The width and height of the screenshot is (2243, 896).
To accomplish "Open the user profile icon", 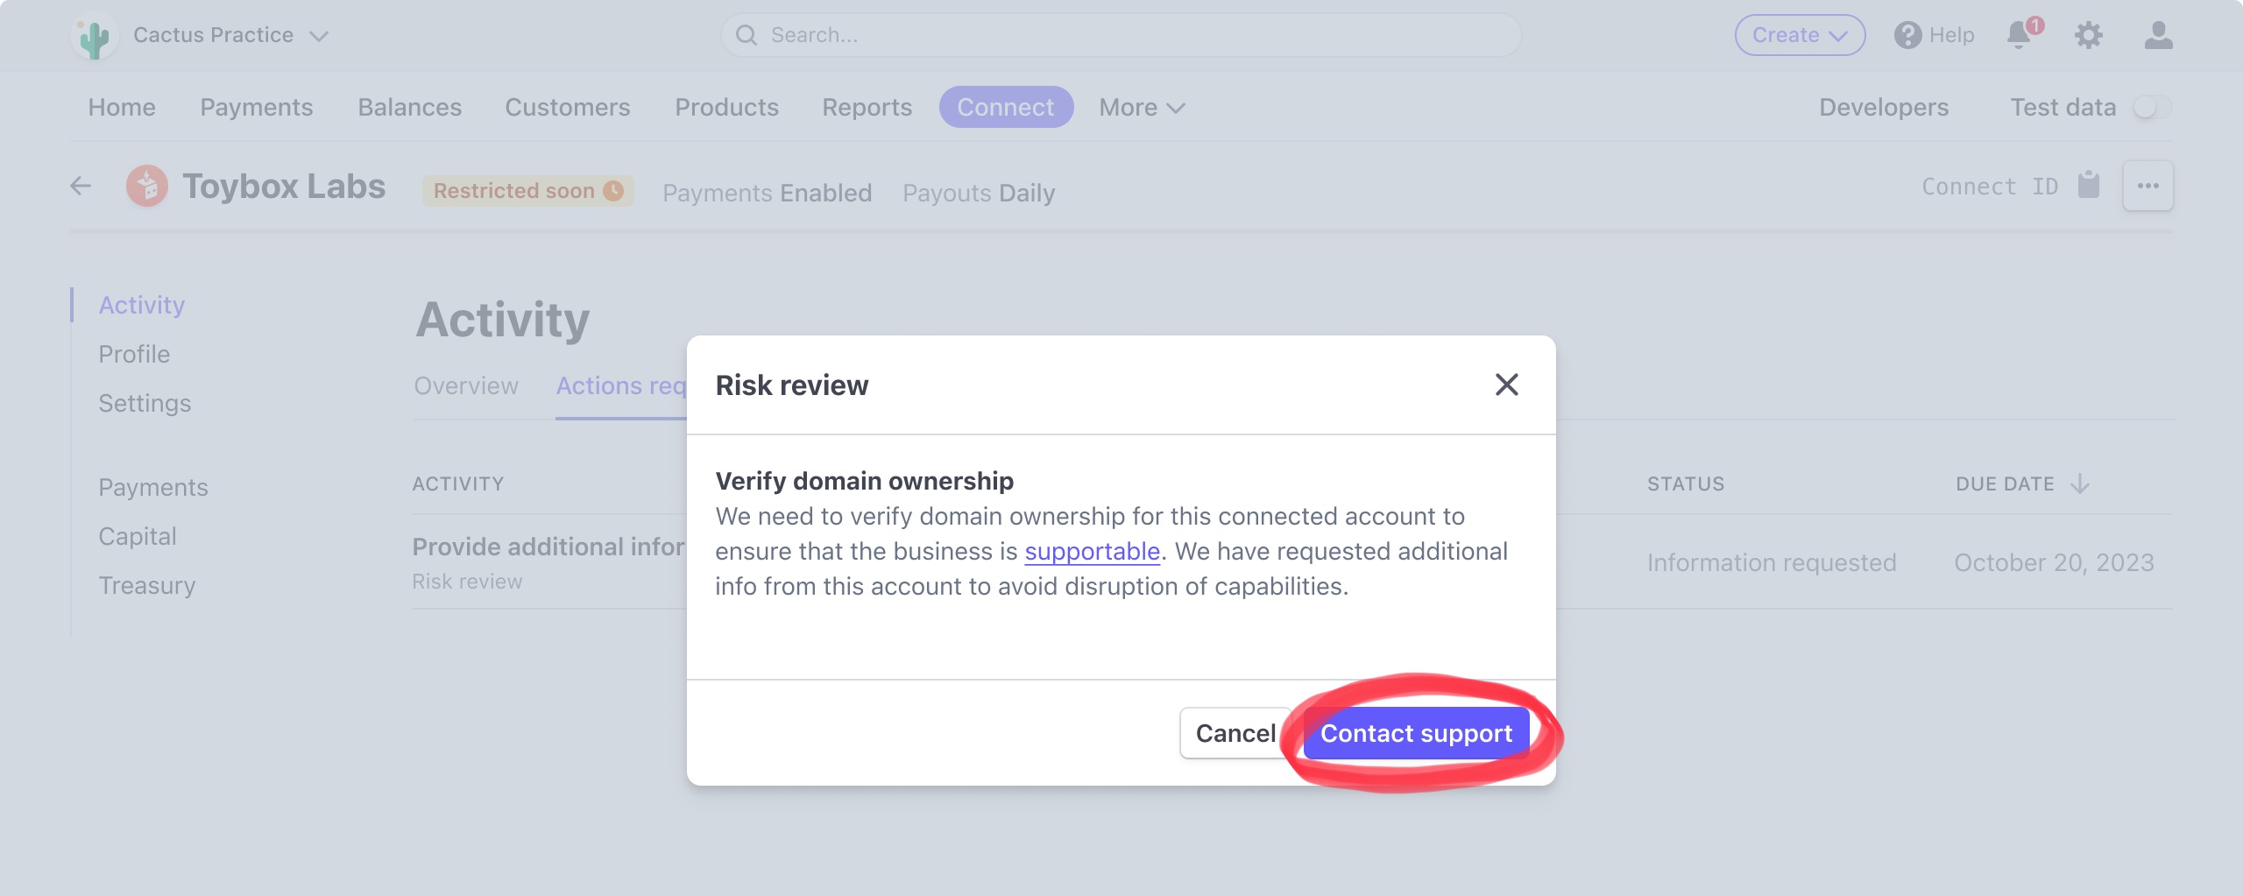I will (x=2158, y=35).
